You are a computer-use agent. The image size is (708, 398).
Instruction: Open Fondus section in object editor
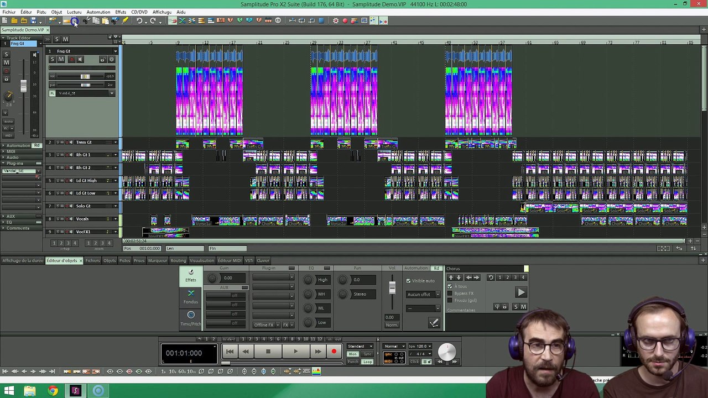tap(191, 297)
